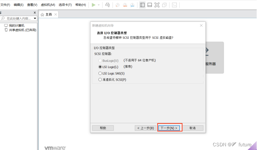Image resolution: width=257 pixels, height=150 pixels.
Task: Select the LSI Logic SAS(S) radio button
Action: pyautogui.click(x=100, y=74)
